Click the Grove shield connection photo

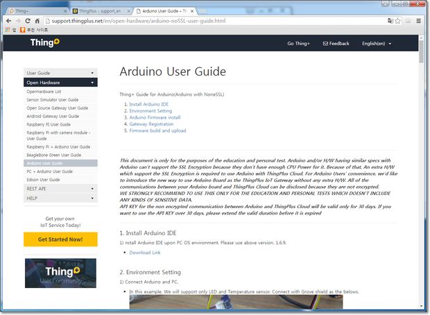click(x=236, y=302)
